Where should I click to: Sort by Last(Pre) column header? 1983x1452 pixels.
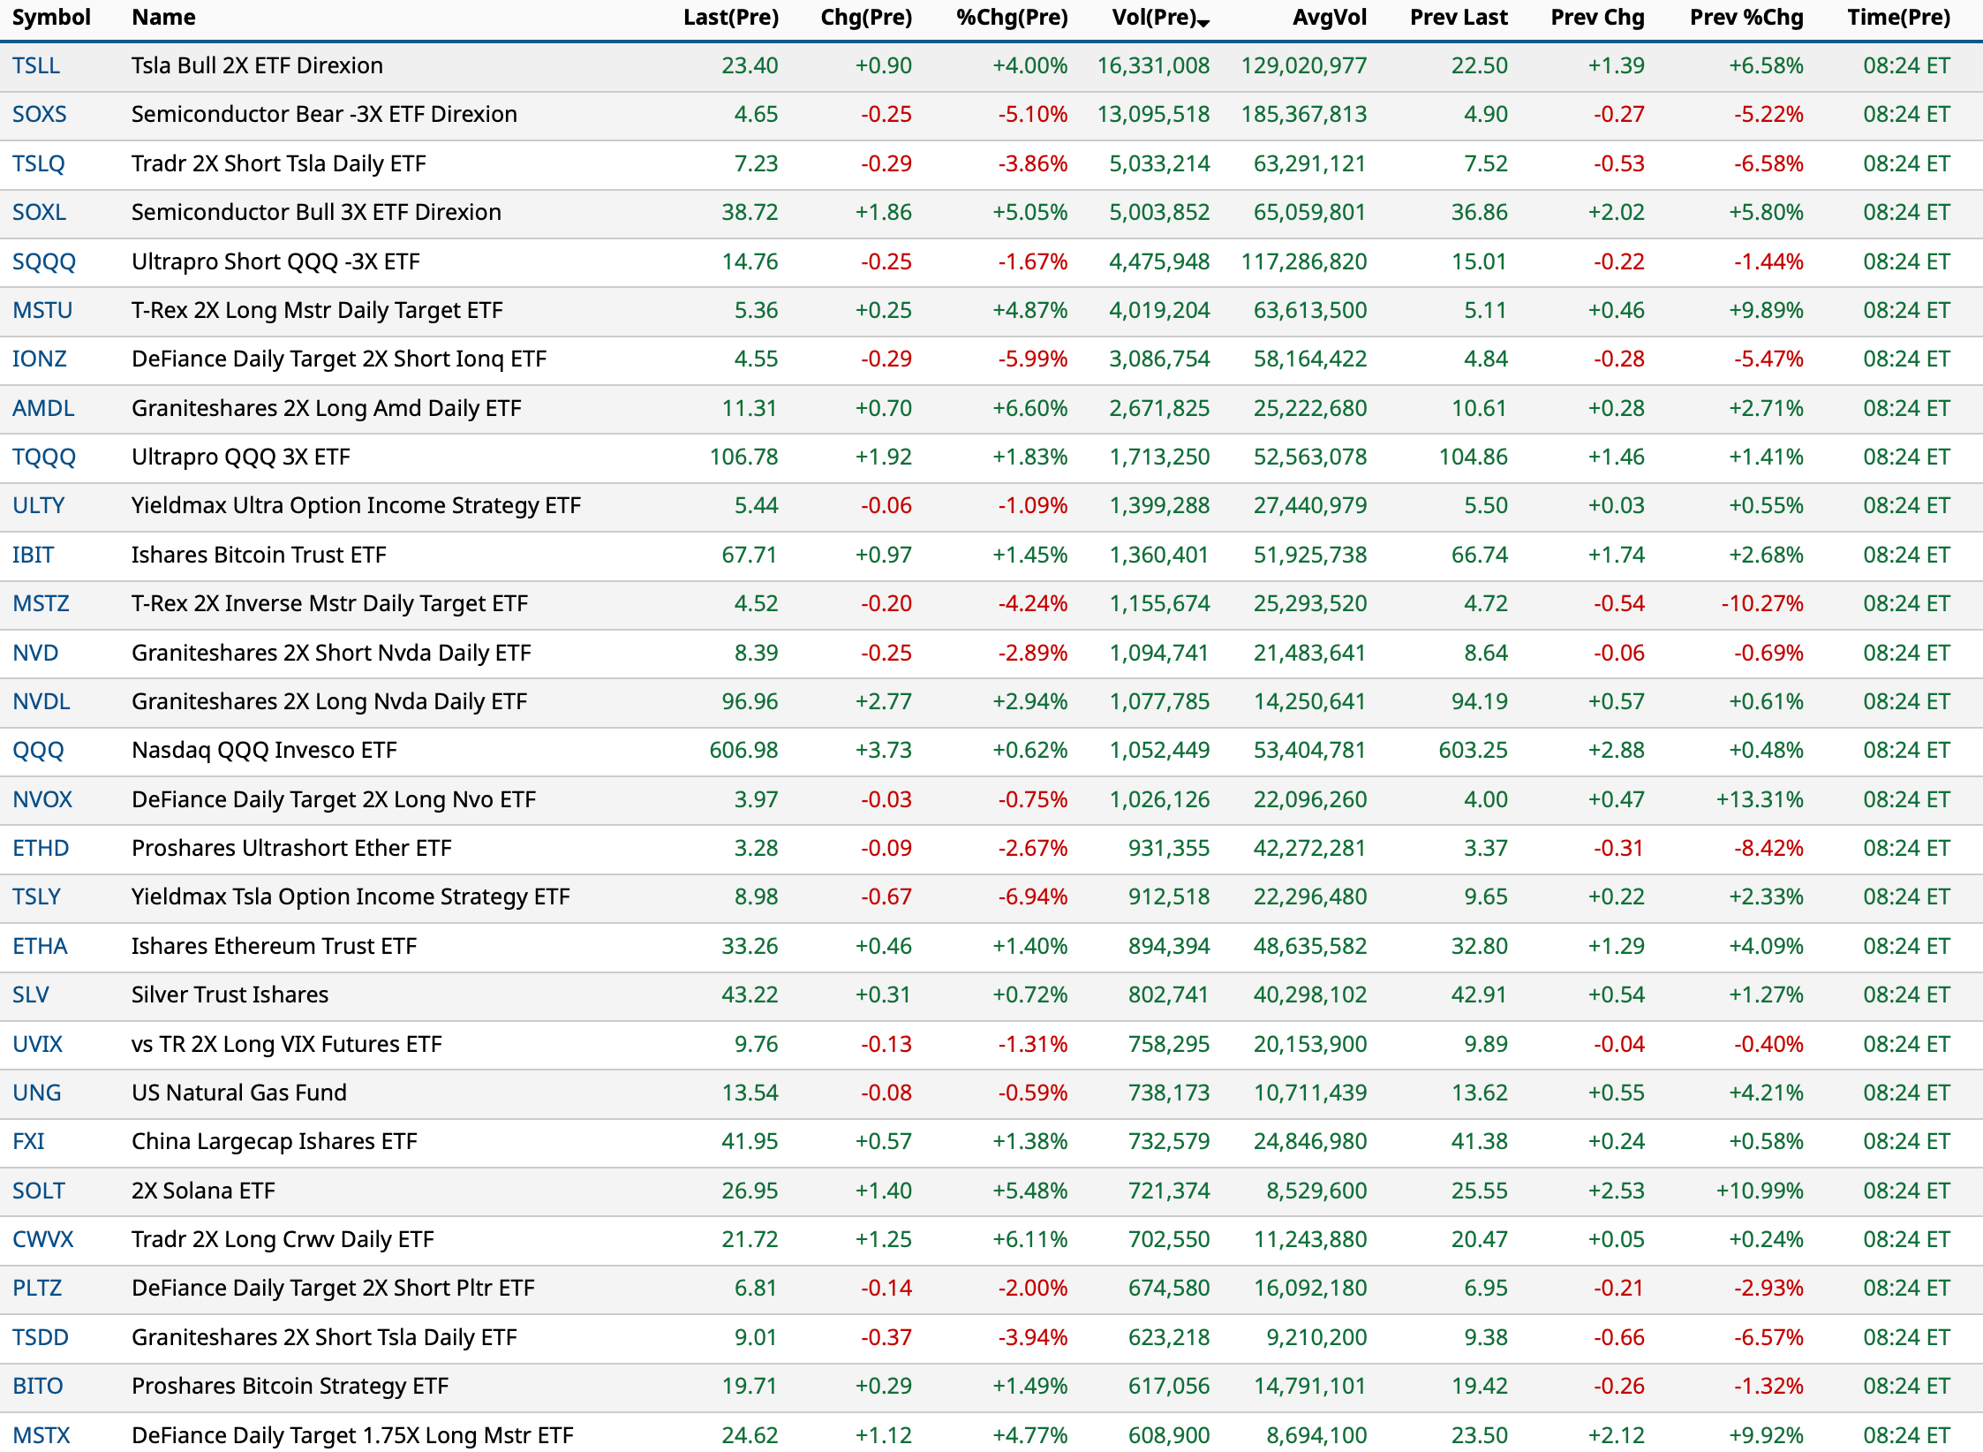730,18
